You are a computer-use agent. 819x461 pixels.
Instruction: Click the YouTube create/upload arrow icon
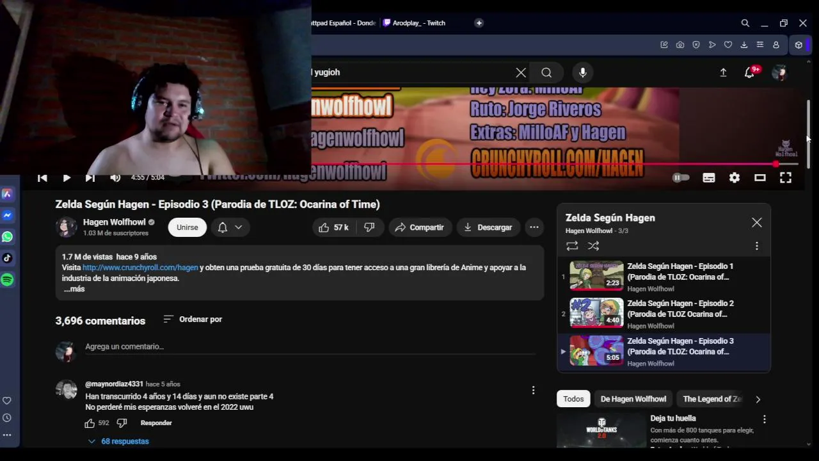tap(723, 72)
